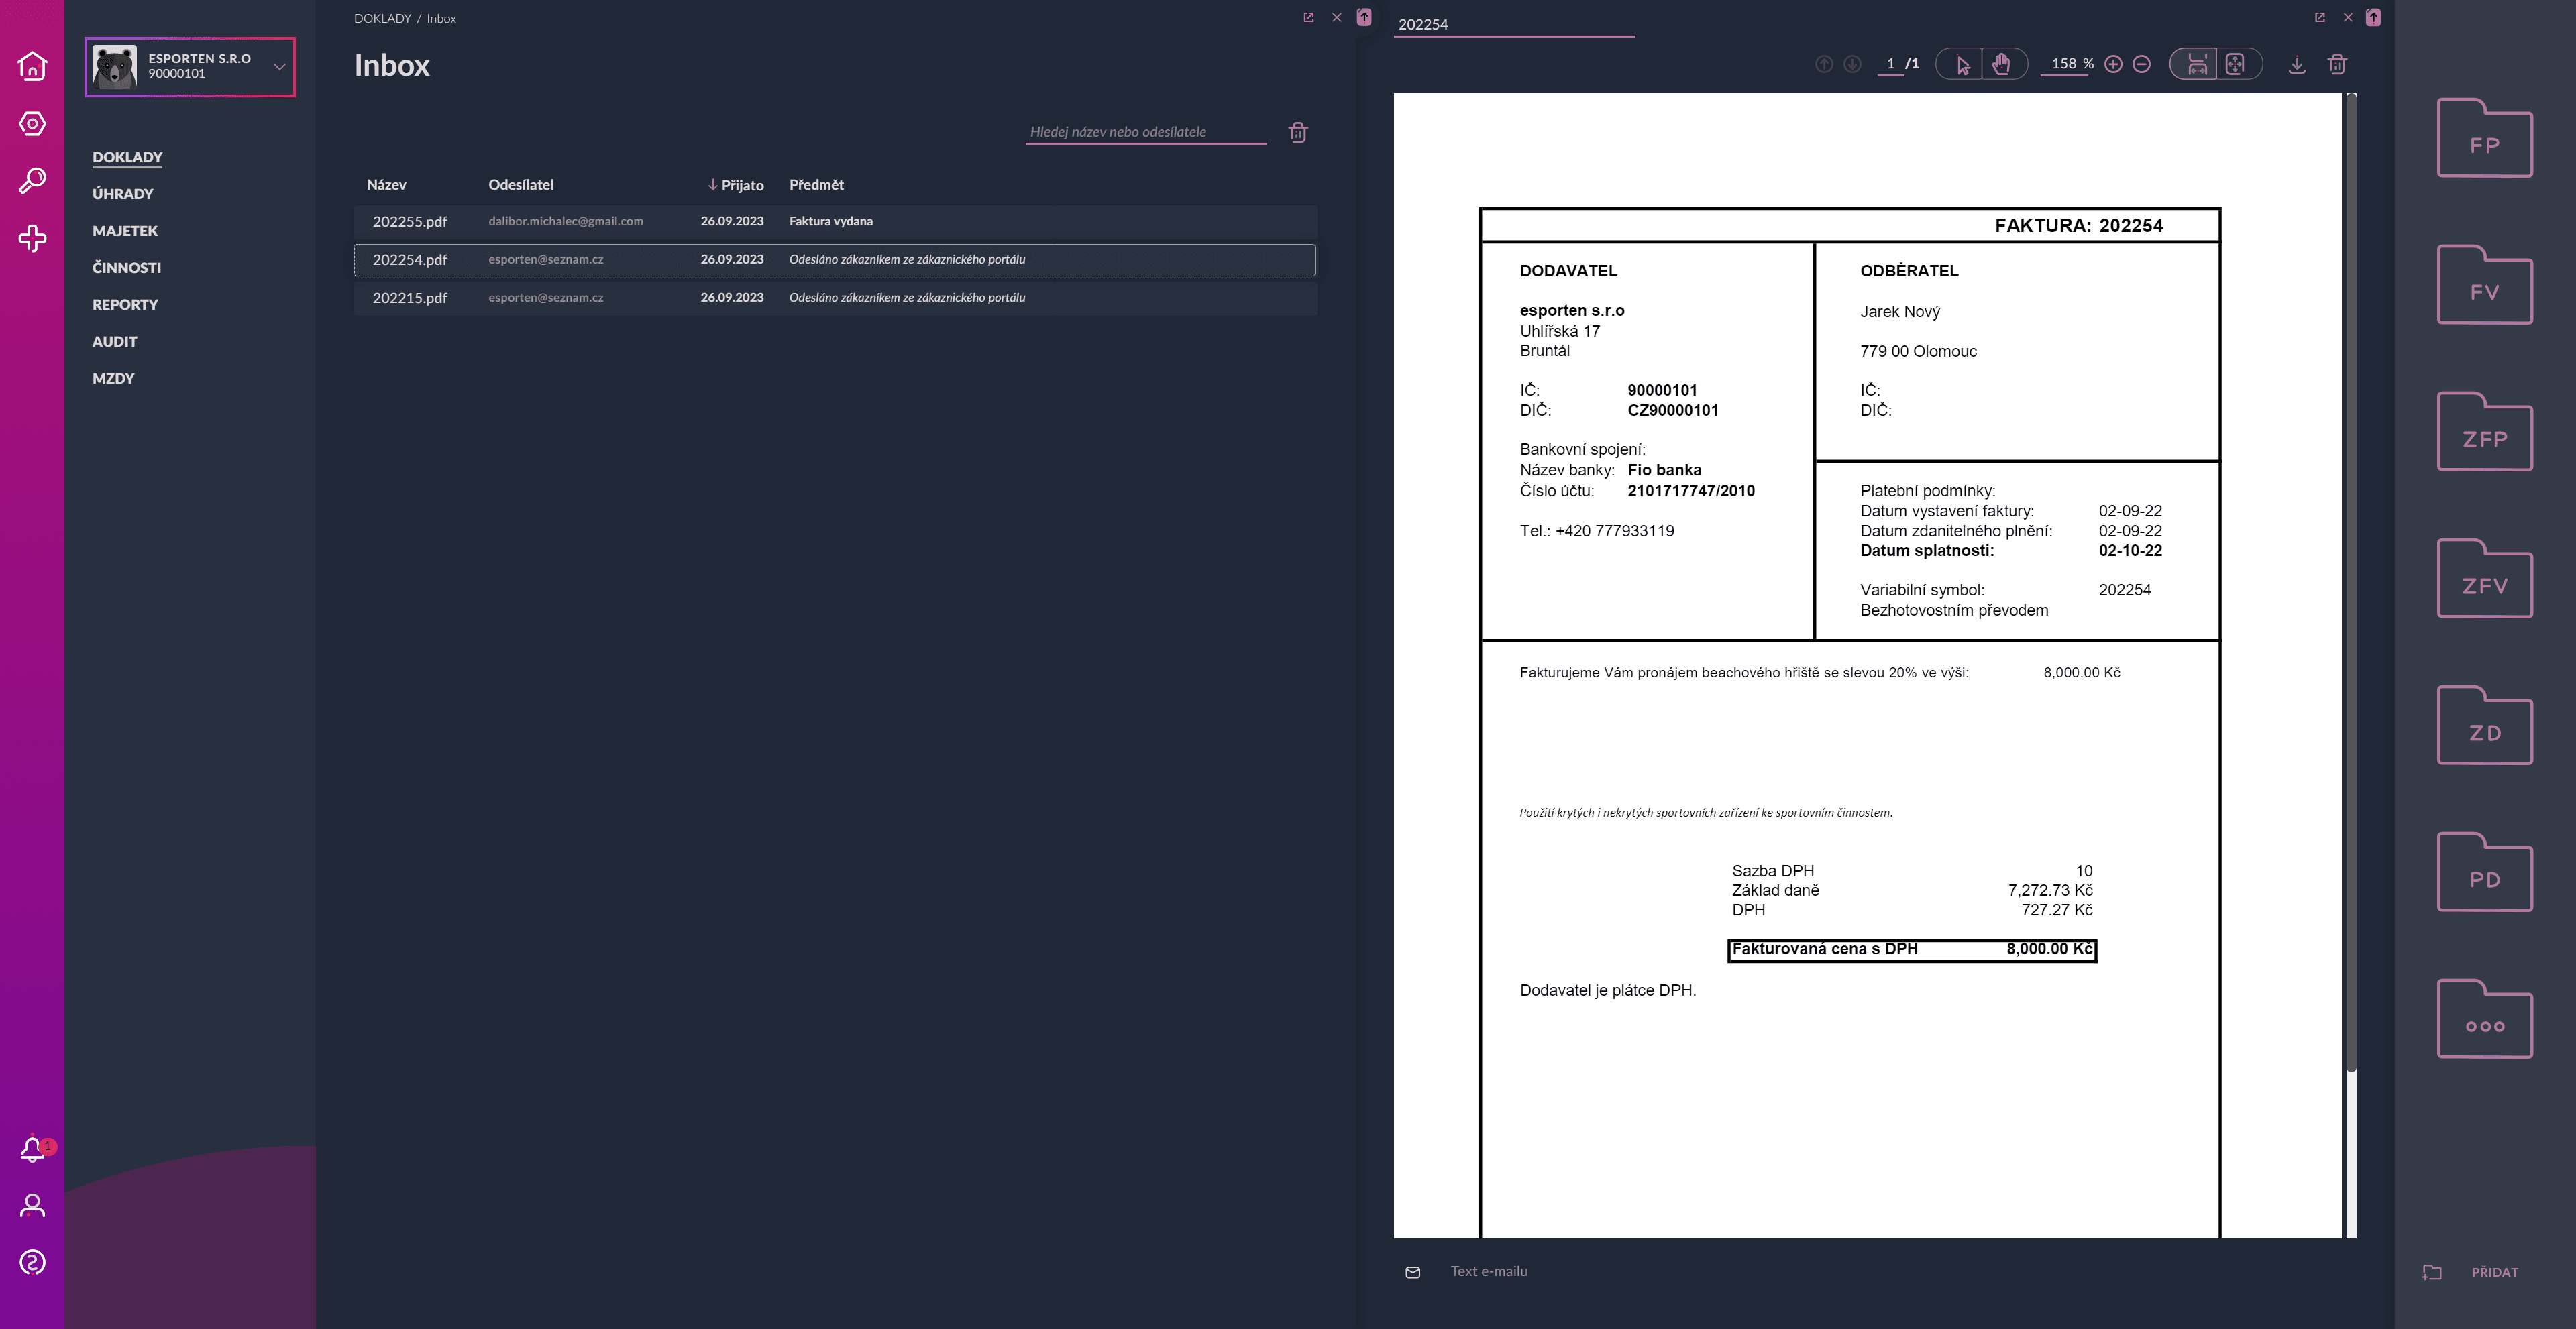Open search from the left purple sidebar

click(x=33, y=180)
